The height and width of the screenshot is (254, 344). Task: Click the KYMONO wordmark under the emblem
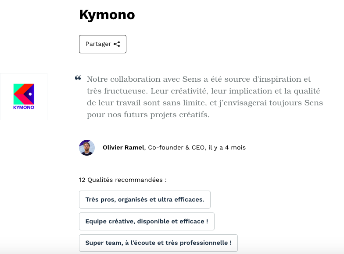[24, 107]
